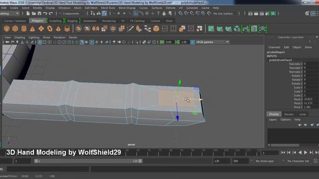Click the New Scene icon

tap(28, 13)
